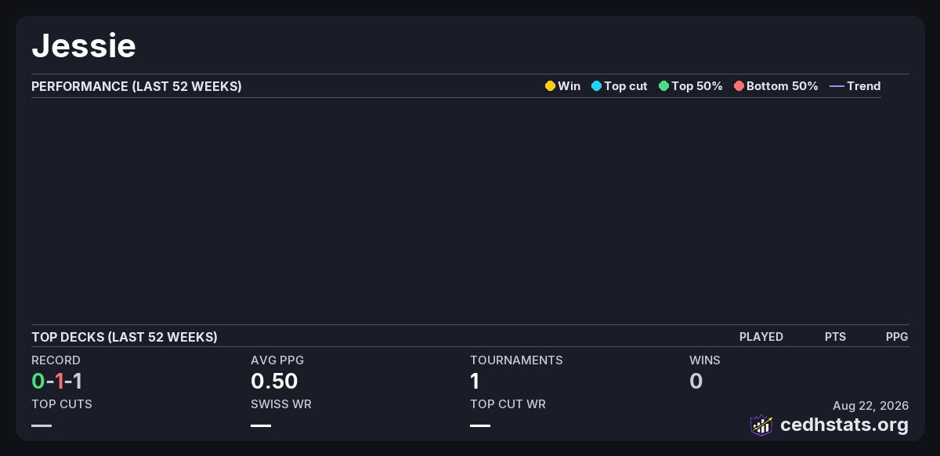Sort decks by PPG column header

pyautogui.click(x=897, y=337)
